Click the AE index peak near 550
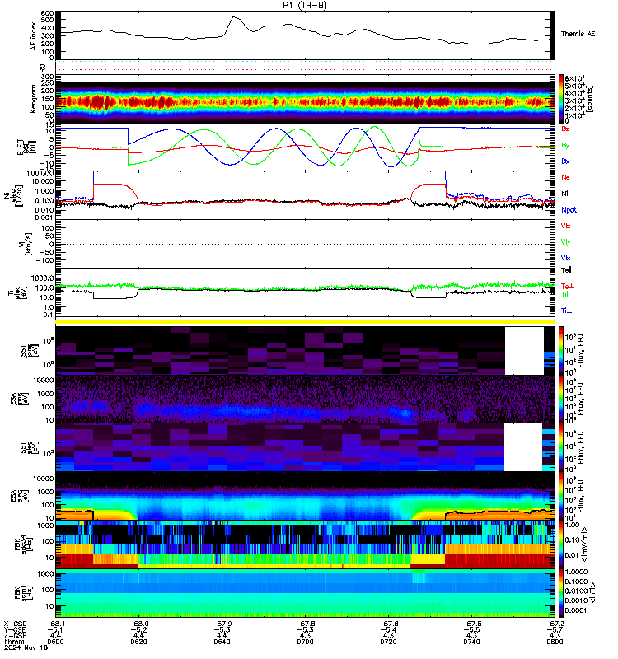The image size is (618, 659). 234,17
